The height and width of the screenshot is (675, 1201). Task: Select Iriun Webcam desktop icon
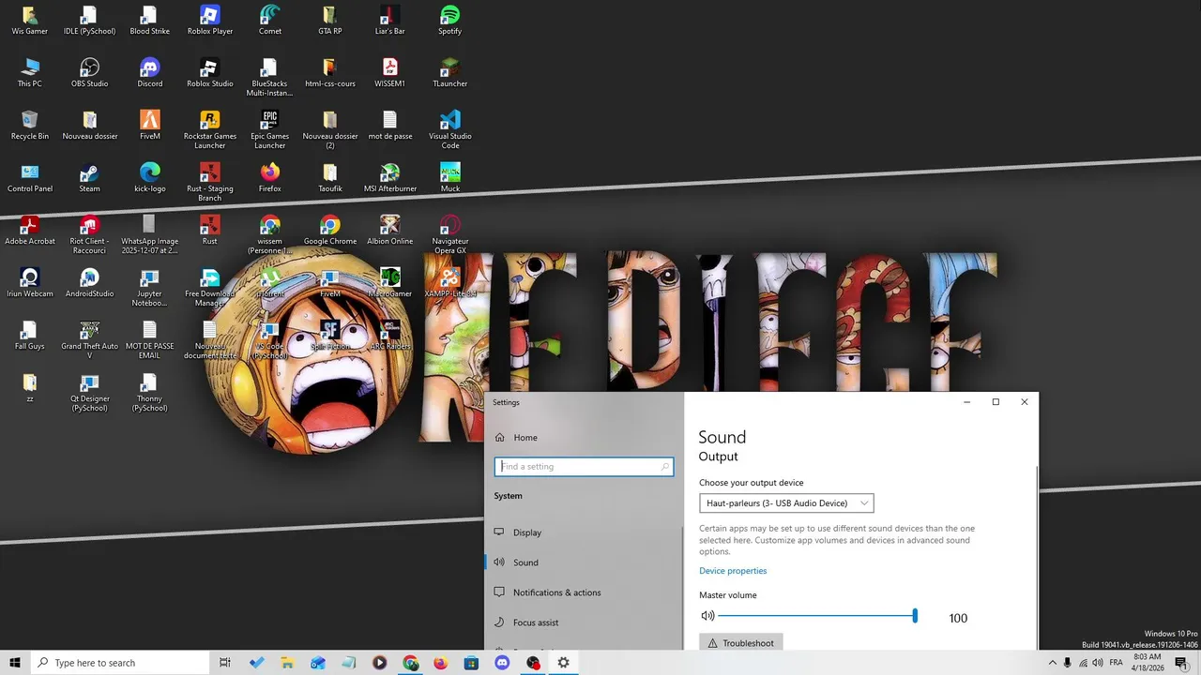tap(29, 283)
